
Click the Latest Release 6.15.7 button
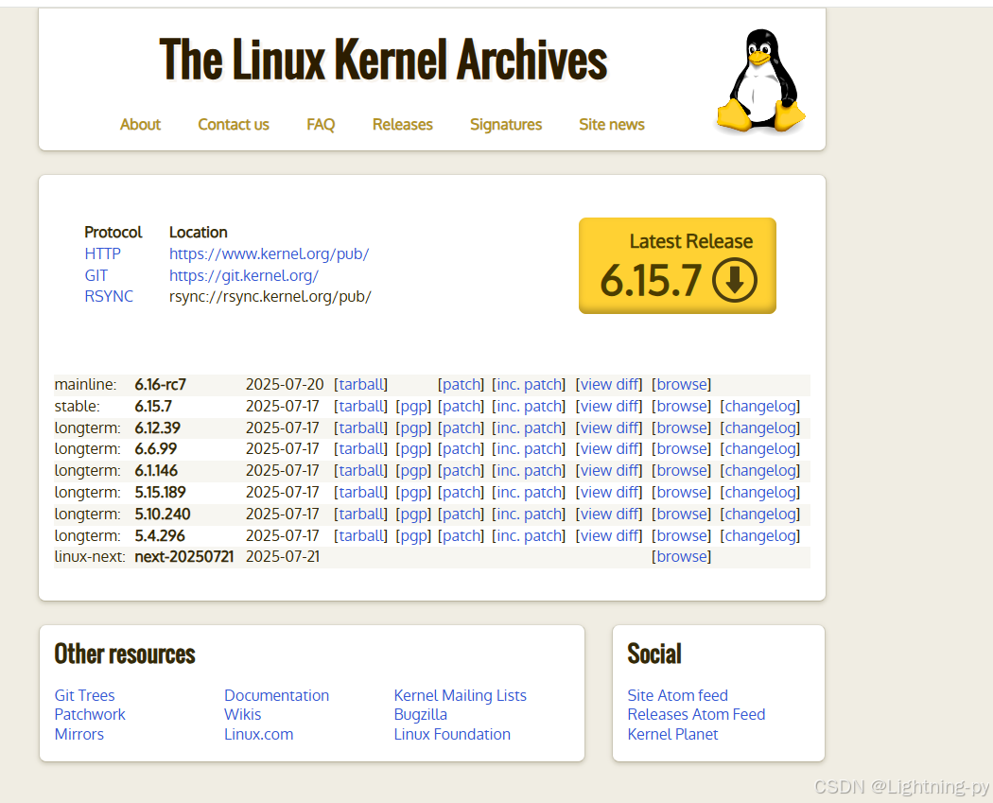tap(677, 266)
